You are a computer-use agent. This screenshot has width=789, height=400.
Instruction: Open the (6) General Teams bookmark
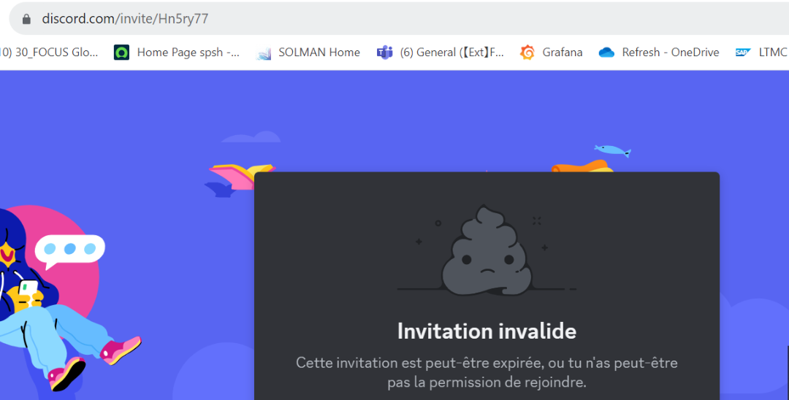[x=451, y=53]
